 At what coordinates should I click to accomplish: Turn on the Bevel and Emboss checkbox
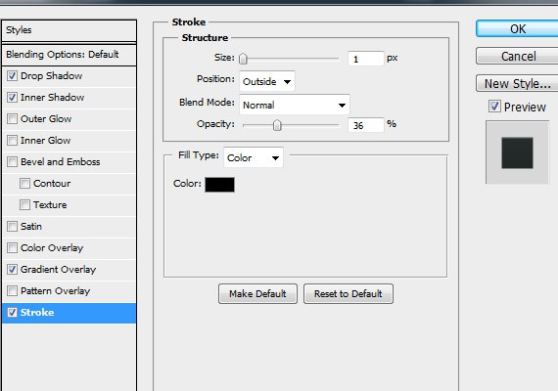pos(12,161)
